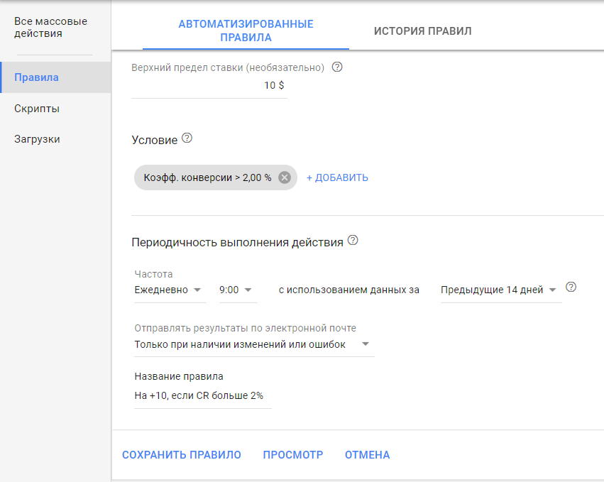Click the Сохранить правило button
The height and width of the screenshot is (482, 604).
(182, 455)
